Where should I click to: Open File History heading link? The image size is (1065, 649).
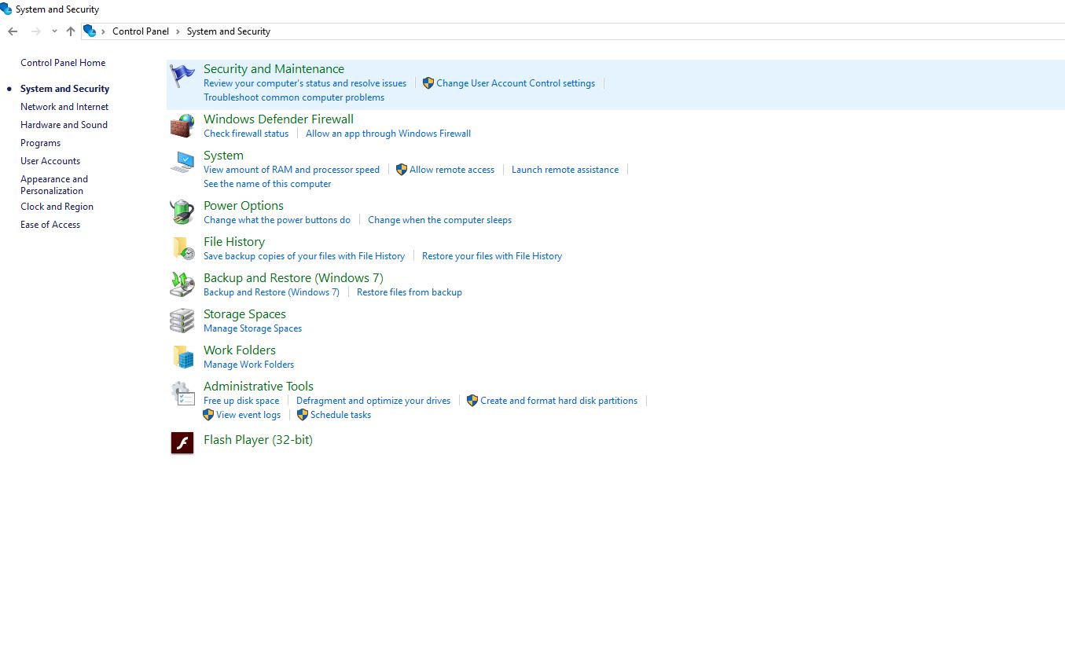[234, 242]
